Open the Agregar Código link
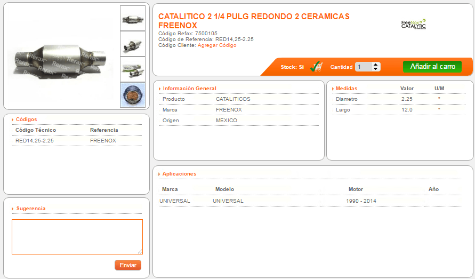 point(217,45)
